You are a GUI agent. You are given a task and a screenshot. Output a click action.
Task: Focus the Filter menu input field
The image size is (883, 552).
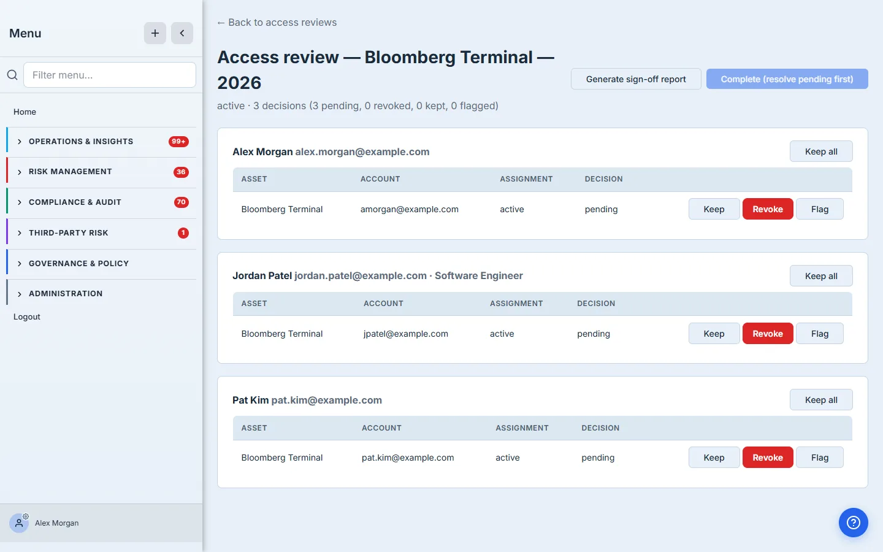pos(110,75)
